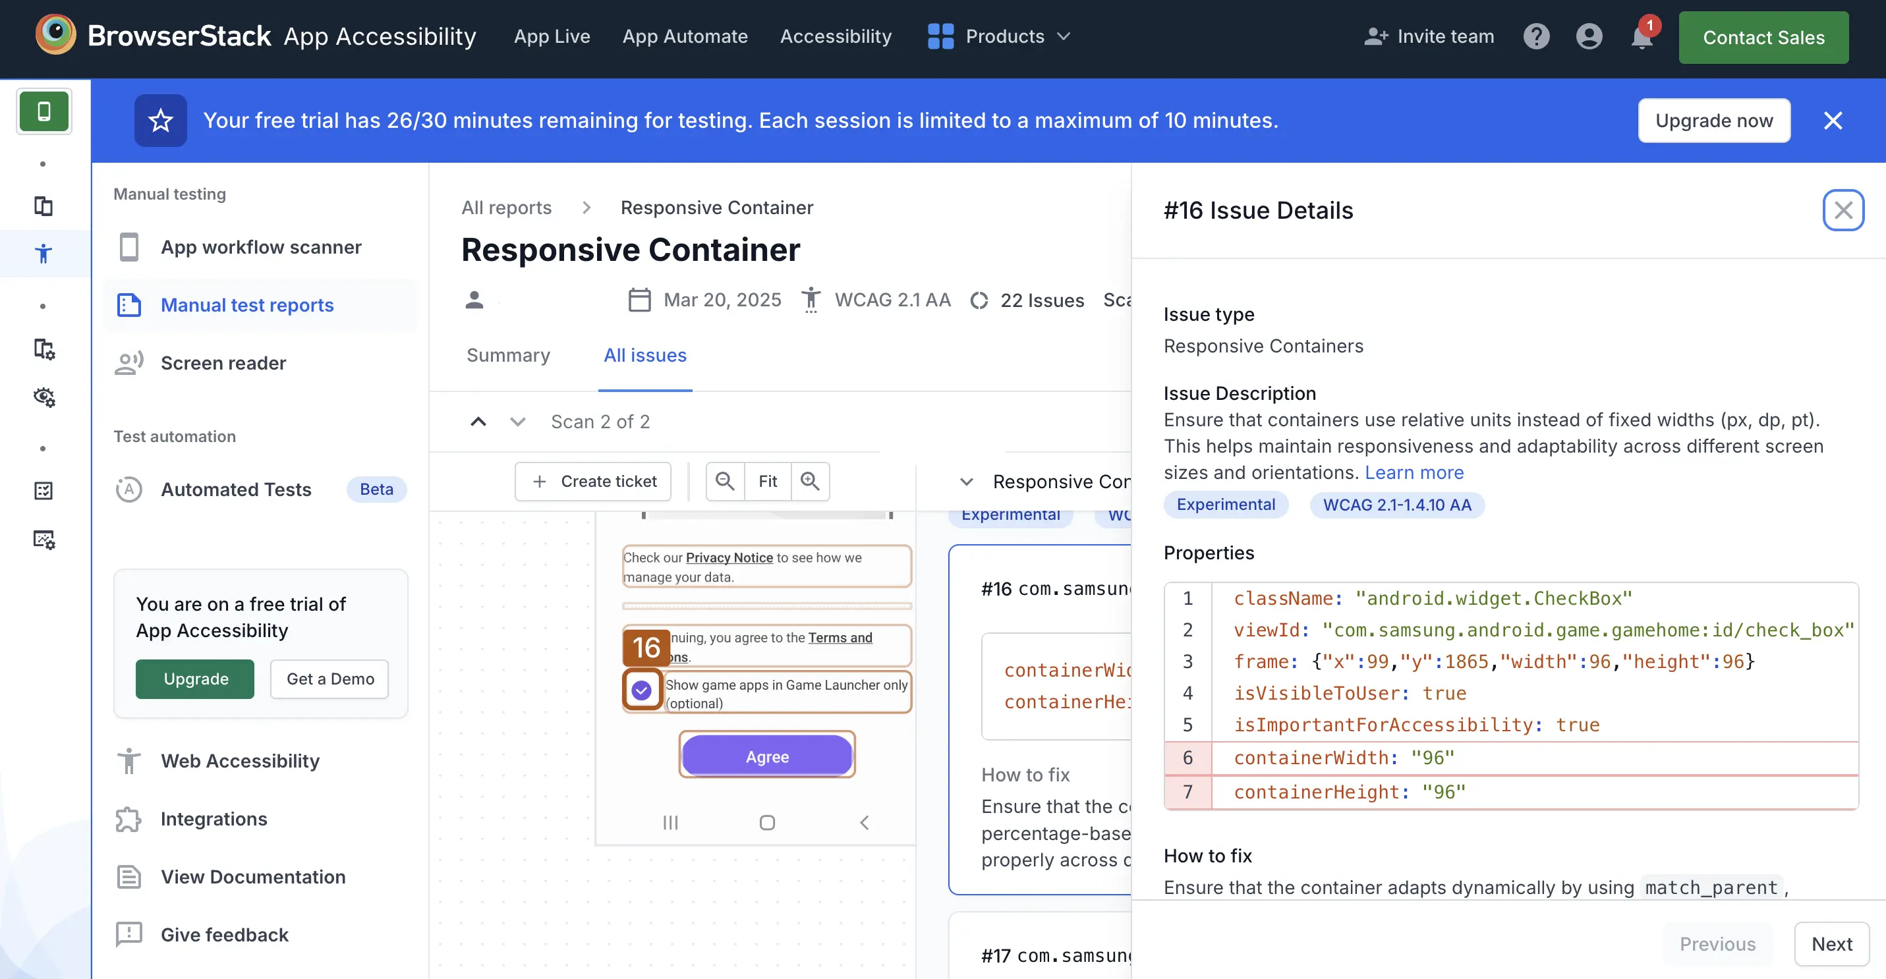Click the zoom out magnifier icon
The image size is (1886, 979).
[x=725, y=481]
